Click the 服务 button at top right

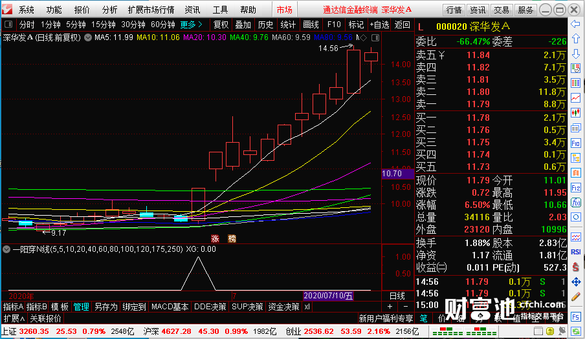525,10
